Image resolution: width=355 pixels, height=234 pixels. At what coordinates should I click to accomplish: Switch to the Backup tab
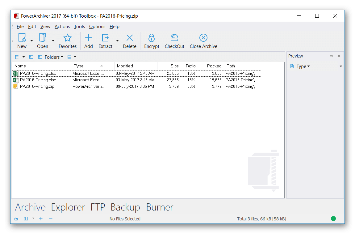click(125, 207)
